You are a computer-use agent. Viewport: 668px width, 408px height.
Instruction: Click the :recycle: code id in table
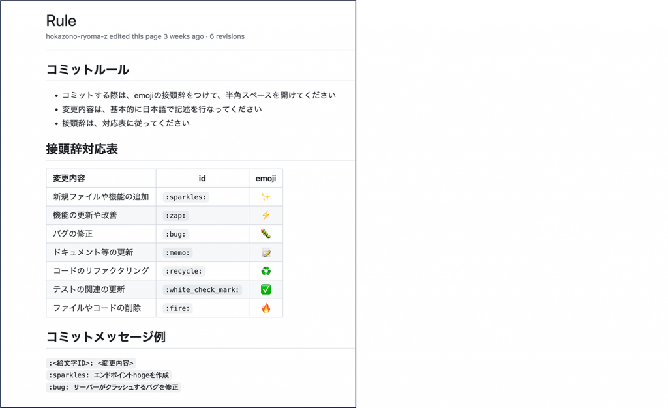tap(184, 271)
